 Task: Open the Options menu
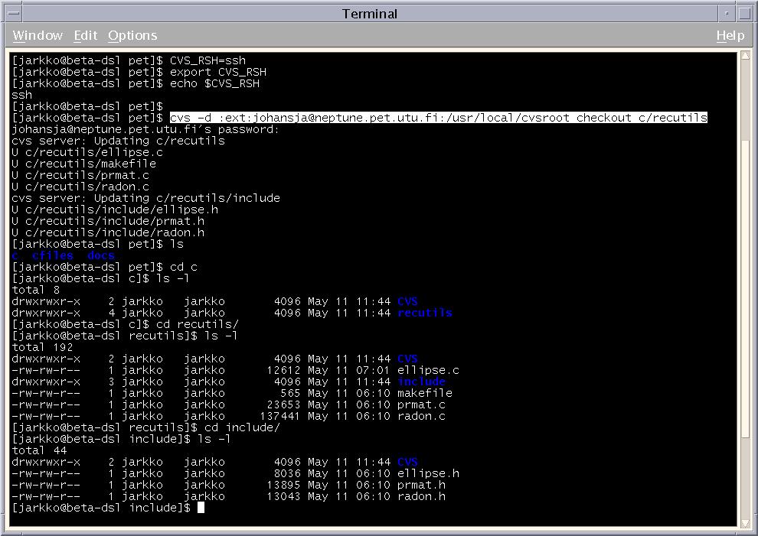(132, 35)
